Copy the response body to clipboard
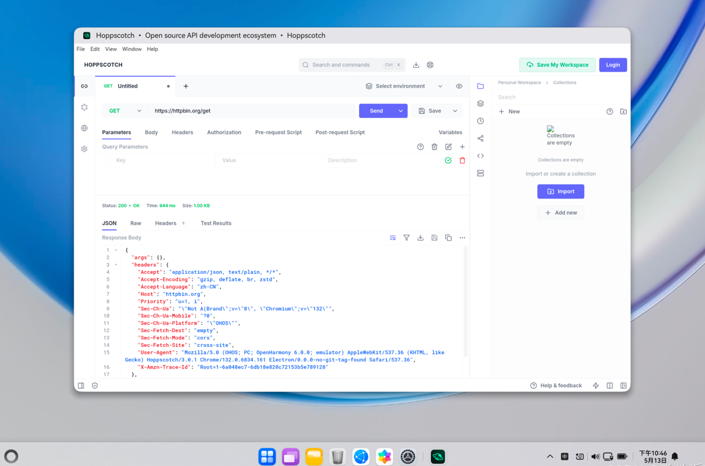The height and width of the screenshot is (466, 705). [448, 238]
